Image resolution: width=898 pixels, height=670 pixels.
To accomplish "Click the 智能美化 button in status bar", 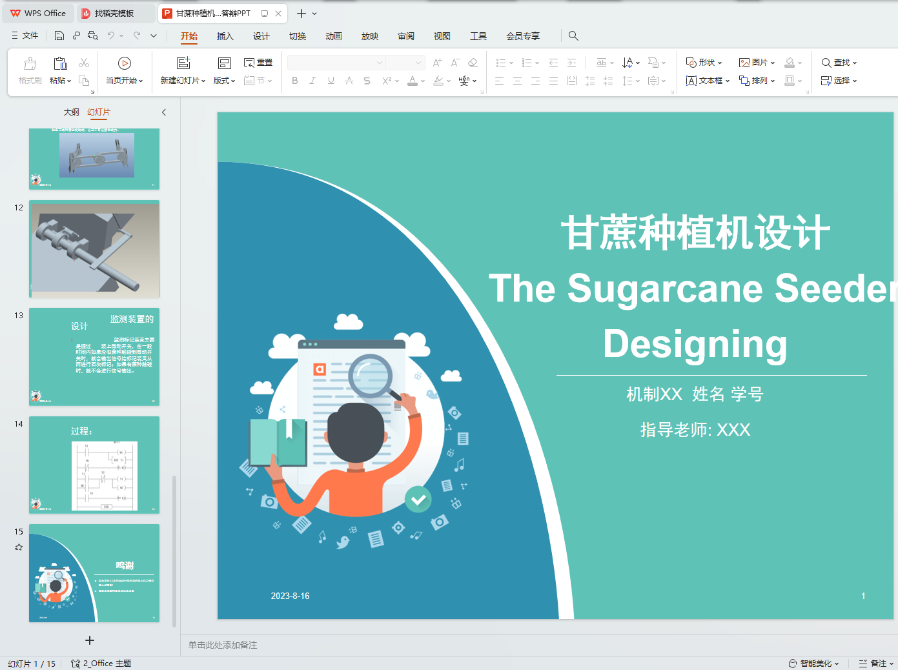I will 813,664.
